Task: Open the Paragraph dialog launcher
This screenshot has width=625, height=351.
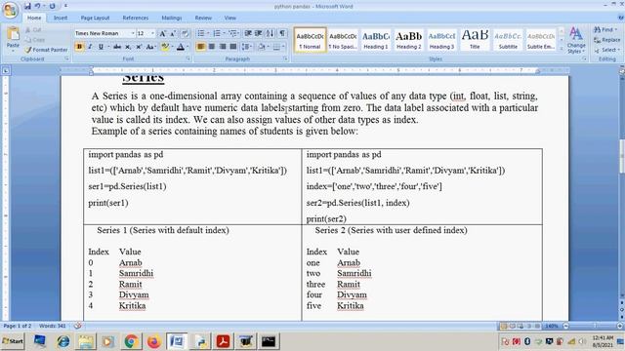Action: pos(286,58)
